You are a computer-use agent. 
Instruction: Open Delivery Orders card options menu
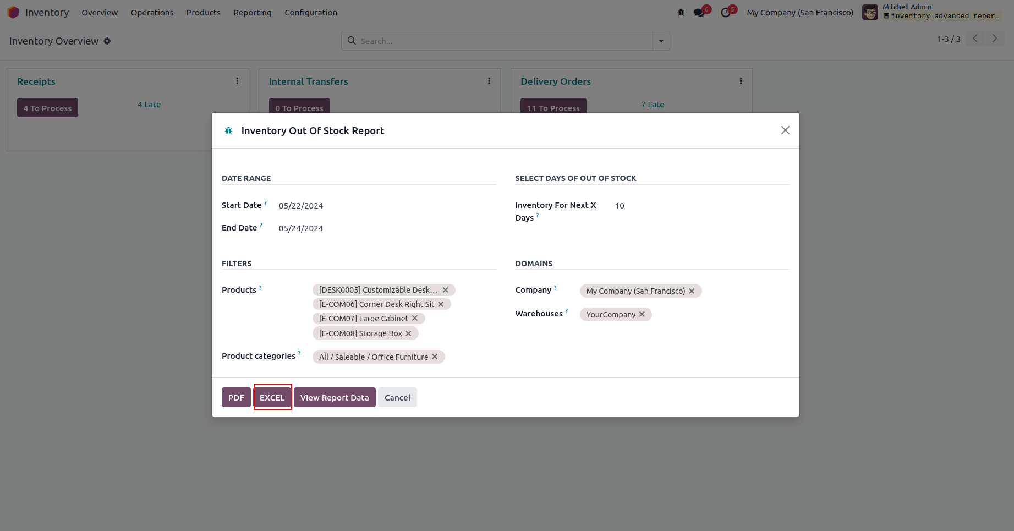[x=741, y=81]
